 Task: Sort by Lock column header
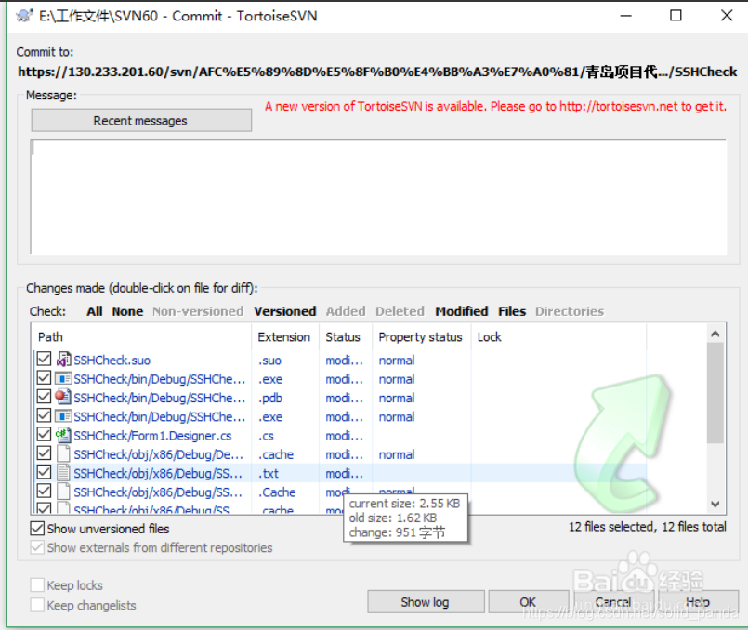[x=558, y=336]
